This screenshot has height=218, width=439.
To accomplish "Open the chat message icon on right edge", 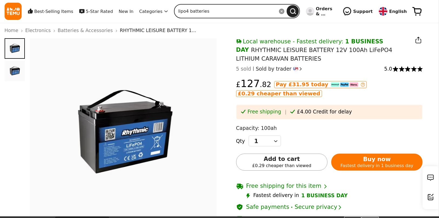I will click(x=430, y=177).
